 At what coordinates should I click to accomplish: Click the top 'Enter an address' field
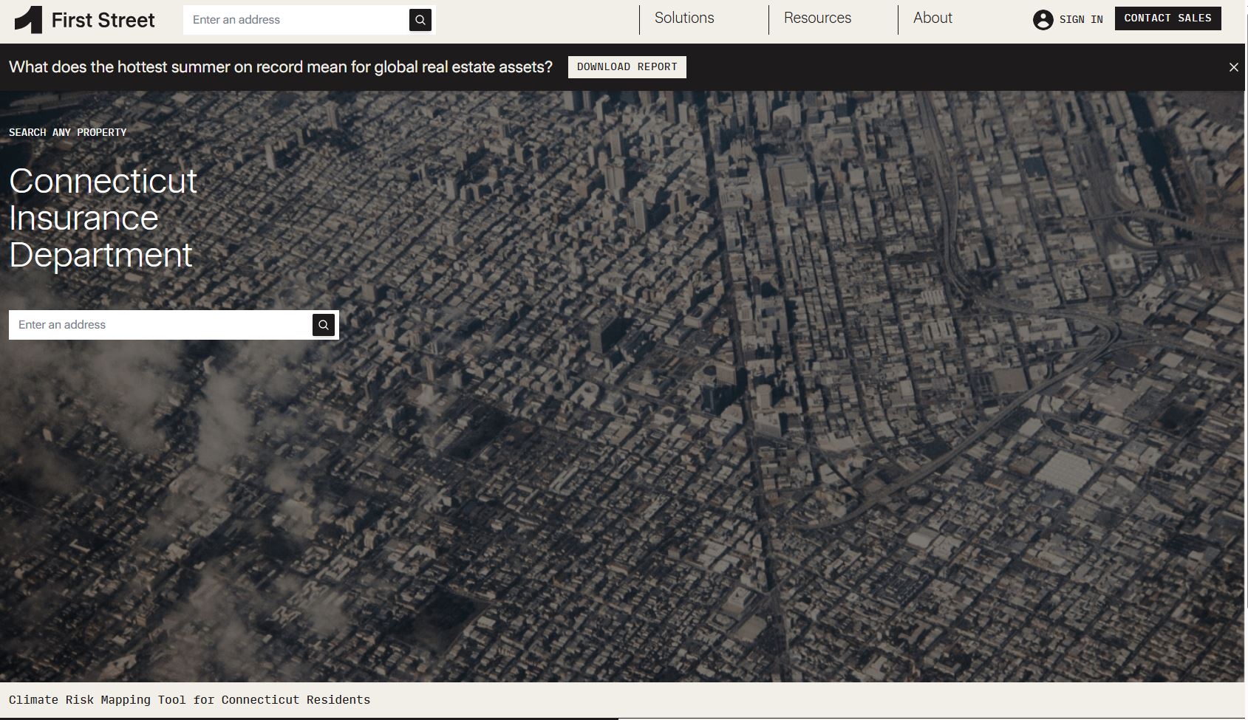coord(296,20)
